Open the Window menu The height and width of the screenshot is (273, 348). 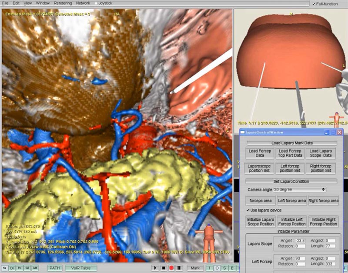[43, 3]
